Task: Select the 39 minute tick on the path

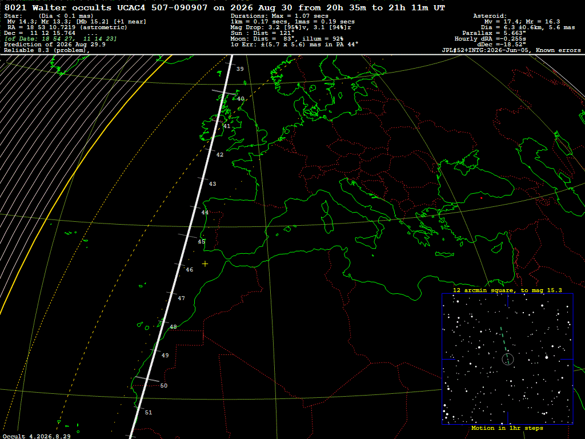Action: (x=240, y=69)
